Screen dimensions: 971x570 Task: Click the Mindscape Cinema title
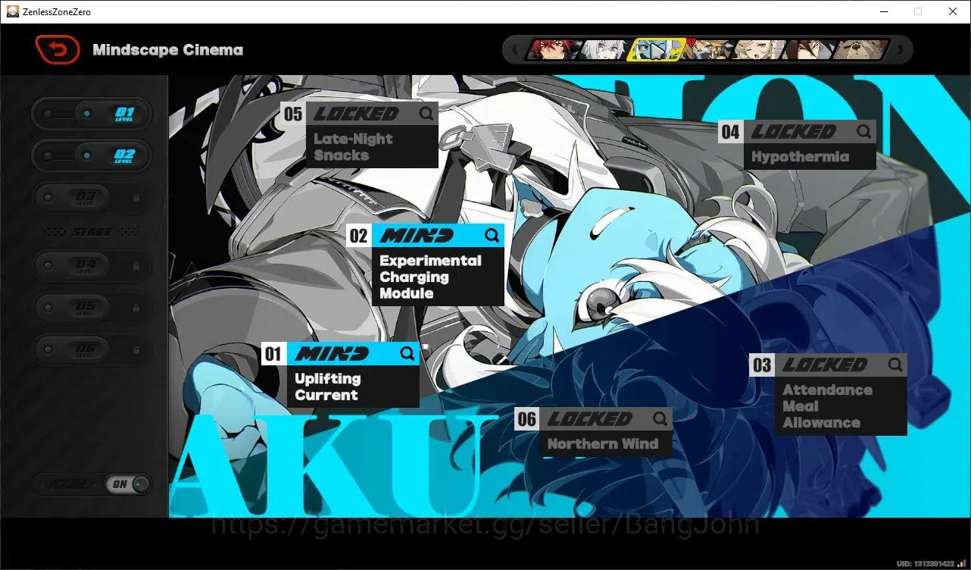click(168, 50)
